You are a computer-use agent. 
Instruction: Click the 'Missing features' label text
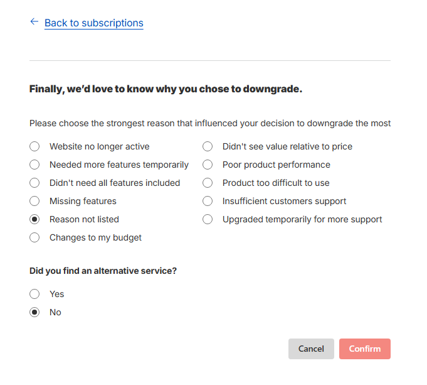pos(83,201)
